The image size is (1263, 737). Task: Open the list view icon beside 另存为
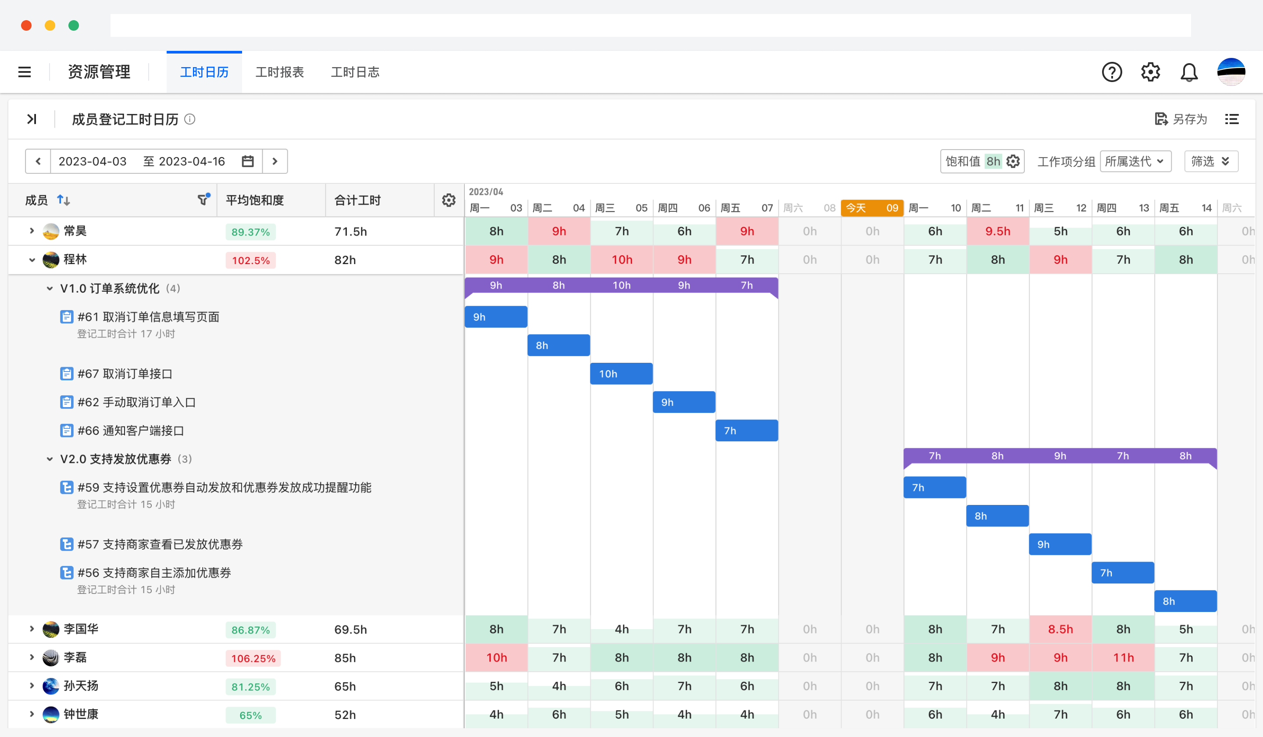[1231, 119]
